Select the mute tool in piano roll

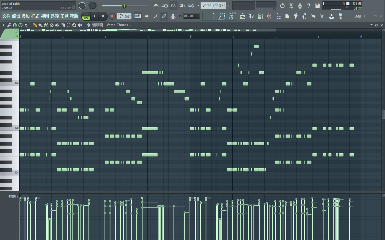pyautogui.click(x=57, y=25)
